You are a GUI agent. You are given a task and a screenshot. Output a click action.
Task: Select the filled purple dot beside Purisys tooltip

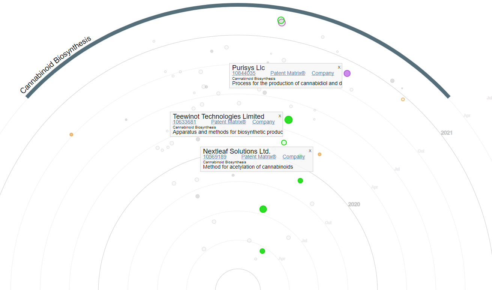pyautogui.click(x=347, y=73)
